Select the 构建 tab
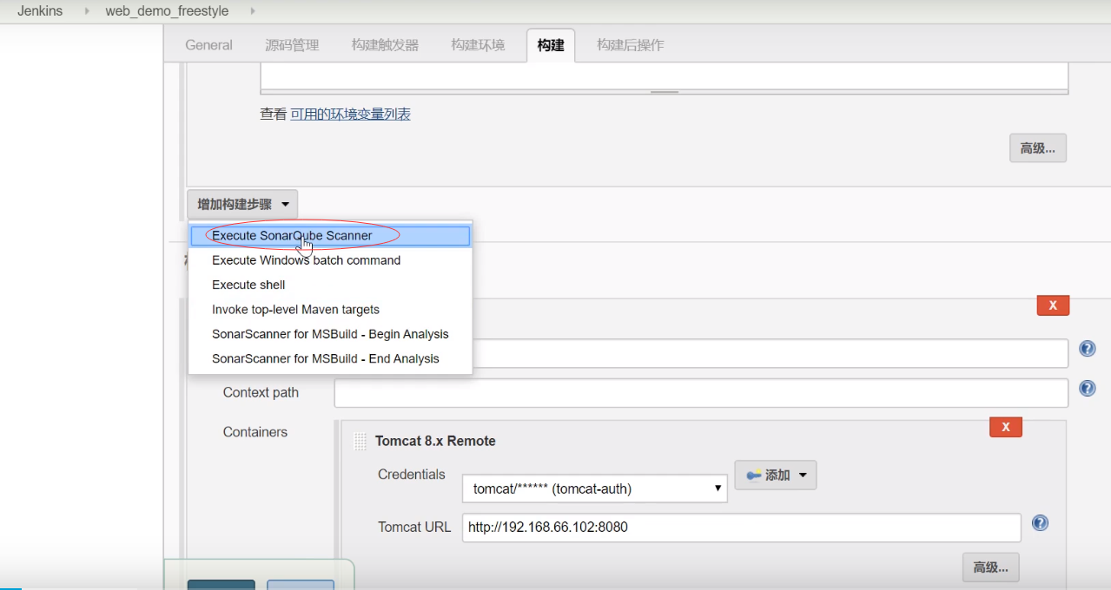This screenshot has height=590, width=1111. [x=551, y=45]
